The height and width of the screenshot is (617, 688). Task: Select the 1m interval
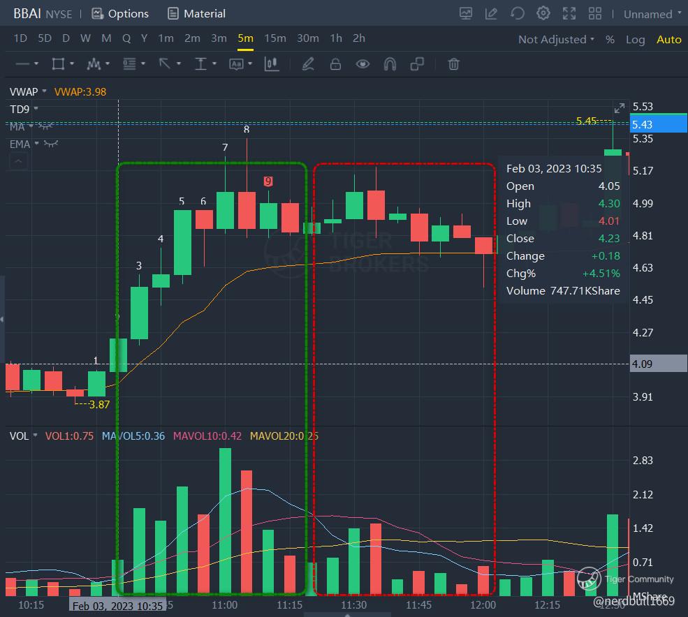click(x=166, y=38)
